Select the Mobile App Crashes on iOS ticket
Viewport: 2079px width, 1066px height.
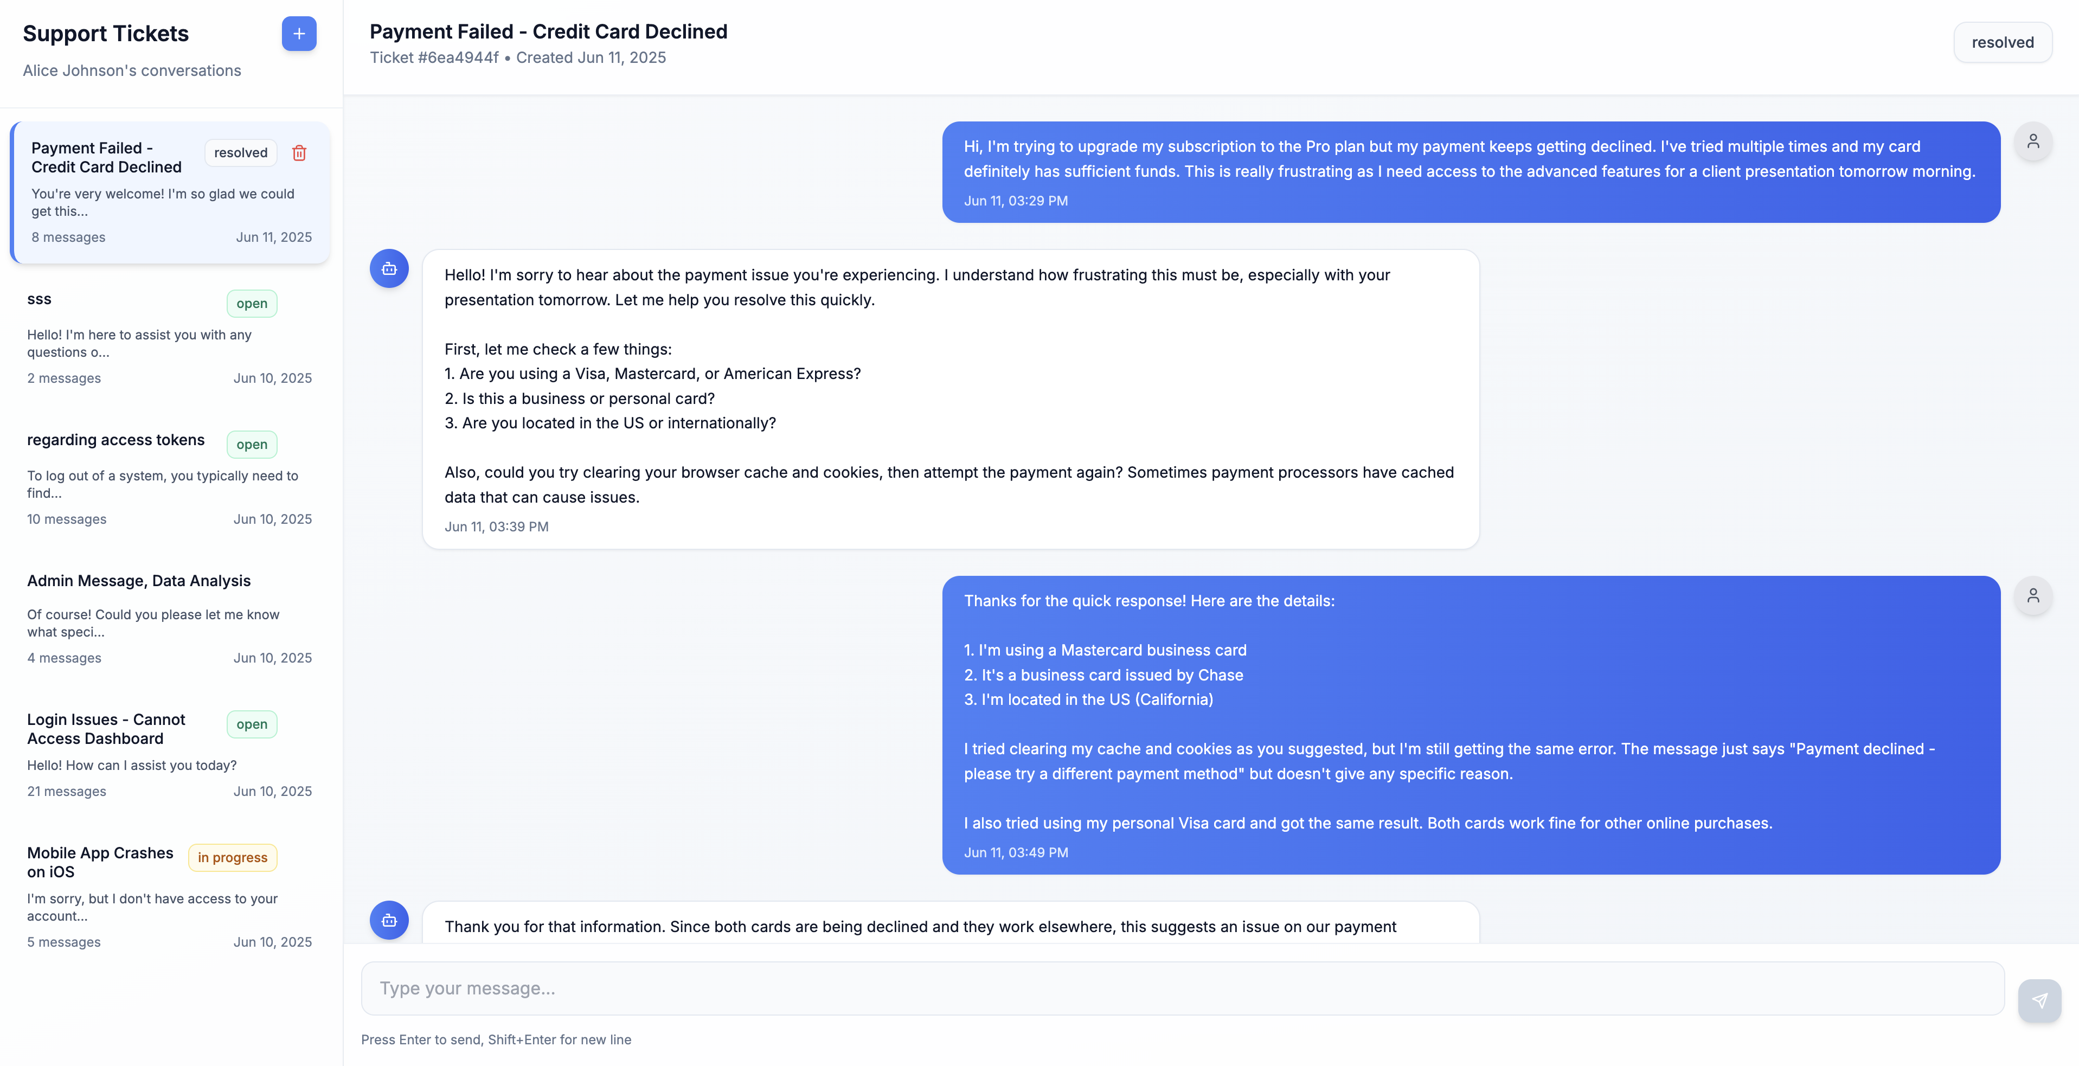point(170,896)
